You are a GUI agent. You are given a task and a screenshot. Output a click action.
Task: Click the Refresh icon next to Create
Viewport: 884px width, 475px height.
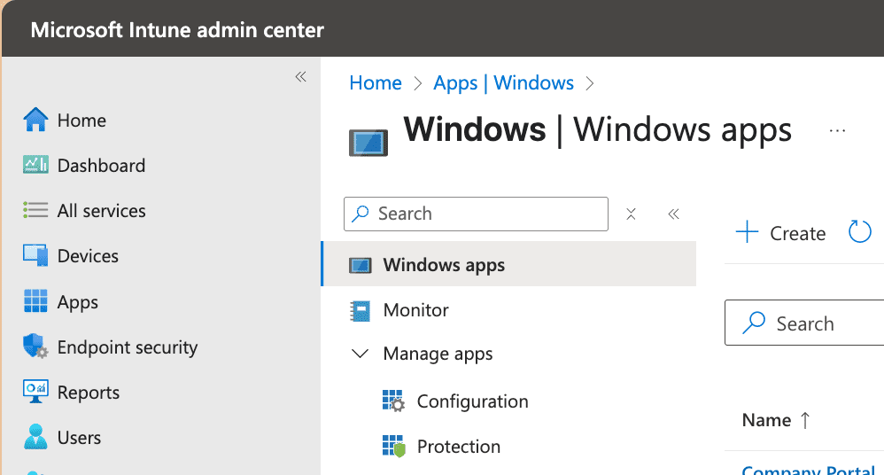point(860,233)
